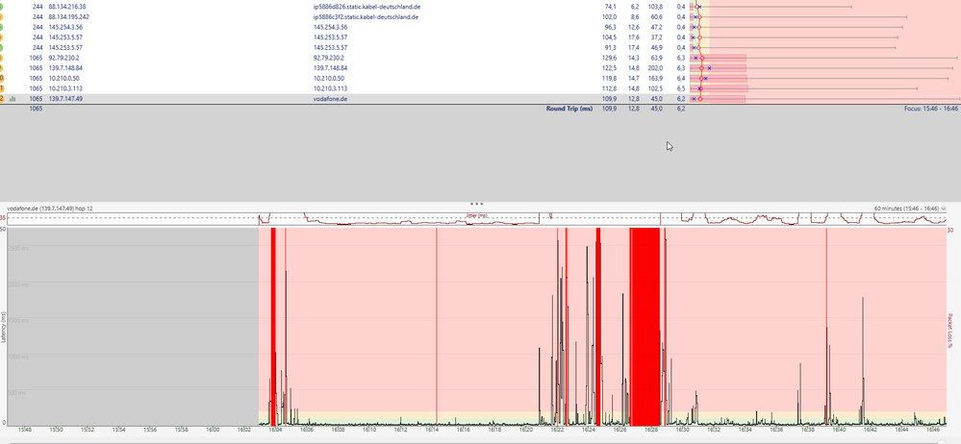The image size is (961, 444).
Task: Select the 10.210.0.50 IP address in the IP column
Action: pyautogui.click(x=63, y=79)
